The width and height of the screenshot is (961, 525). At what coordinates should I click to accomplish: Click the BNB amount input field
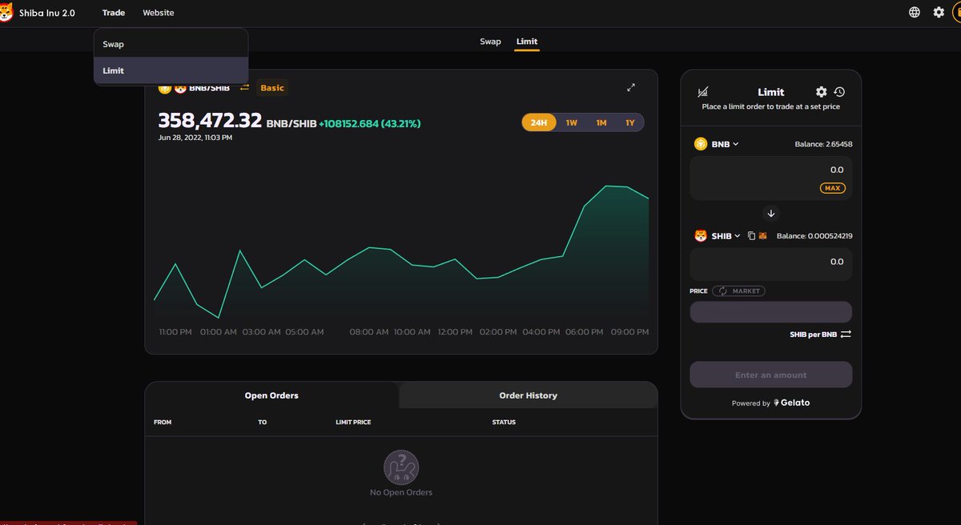click(771, 178)
